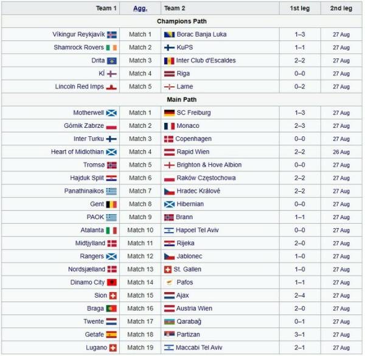Click Northern Ireland flag beside Larne
The height and width of the screenshot is (356, 365).
[x=169, y=87]
